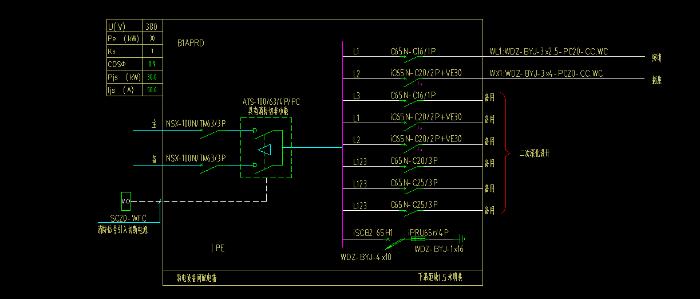Pick the red curly brace symbol
700x299 pixels.
pyautogui.click(x=504, y=154)
